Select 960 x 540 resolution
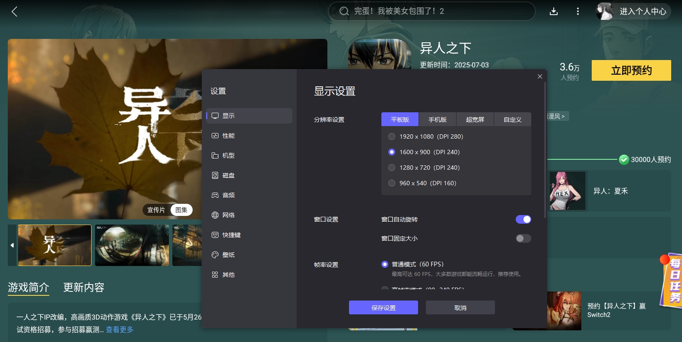The width and height of the screenshot is (682, 342). pos(392,183)
